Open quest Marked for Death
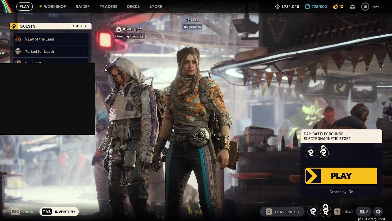Screen dimensions: 392x221 [x=51, y=51]
